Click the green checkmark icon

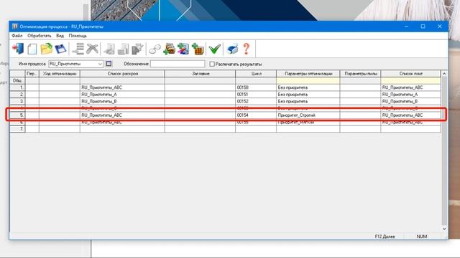click(x=215, y=49)
